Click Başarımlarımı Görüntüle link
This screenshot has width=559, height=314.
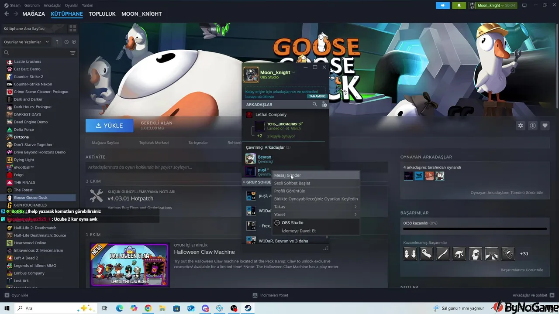tap(522, 270)
